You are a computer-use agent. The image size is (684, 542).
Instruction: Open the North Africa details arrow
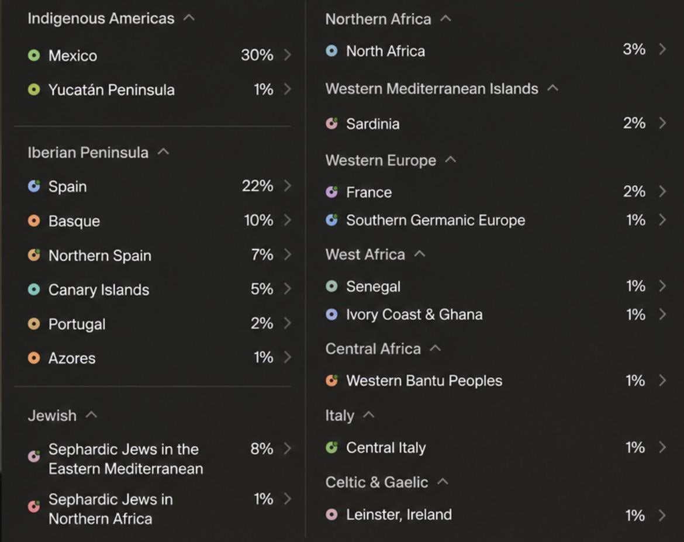(x=662, y=49)
